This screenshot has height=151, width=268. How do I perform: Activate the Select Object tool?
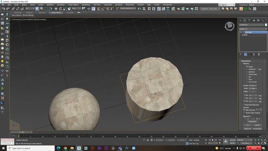click(x=37, y=9)
